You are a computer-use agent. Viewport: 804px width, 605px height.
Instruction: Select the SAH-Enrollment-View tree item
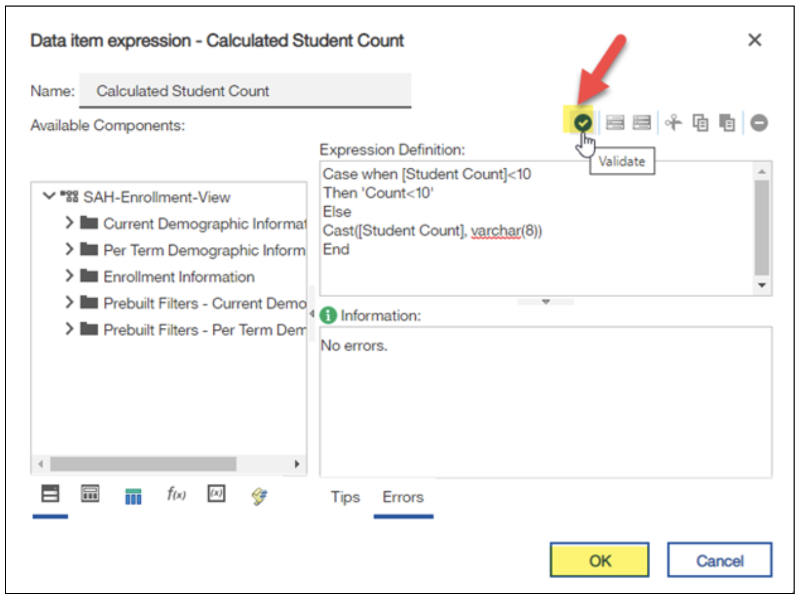pyautogui.click(x=156, y=197)
